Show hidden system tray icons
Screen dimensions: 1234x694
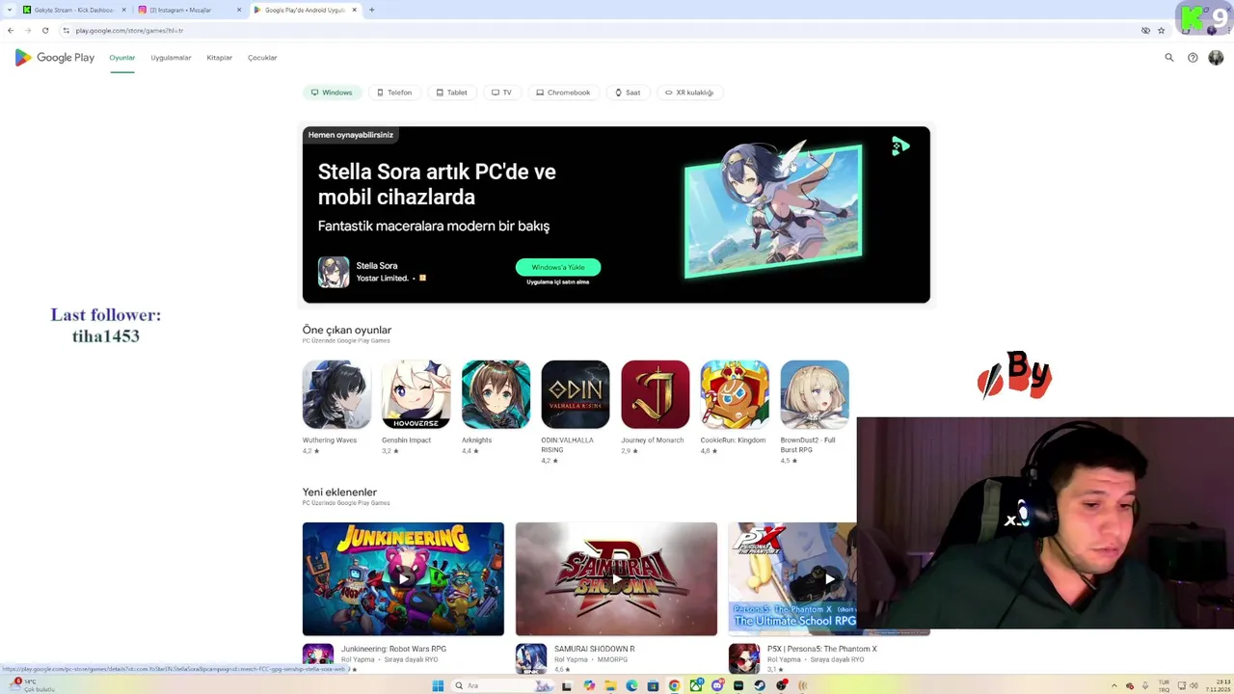coord(1114,685)
